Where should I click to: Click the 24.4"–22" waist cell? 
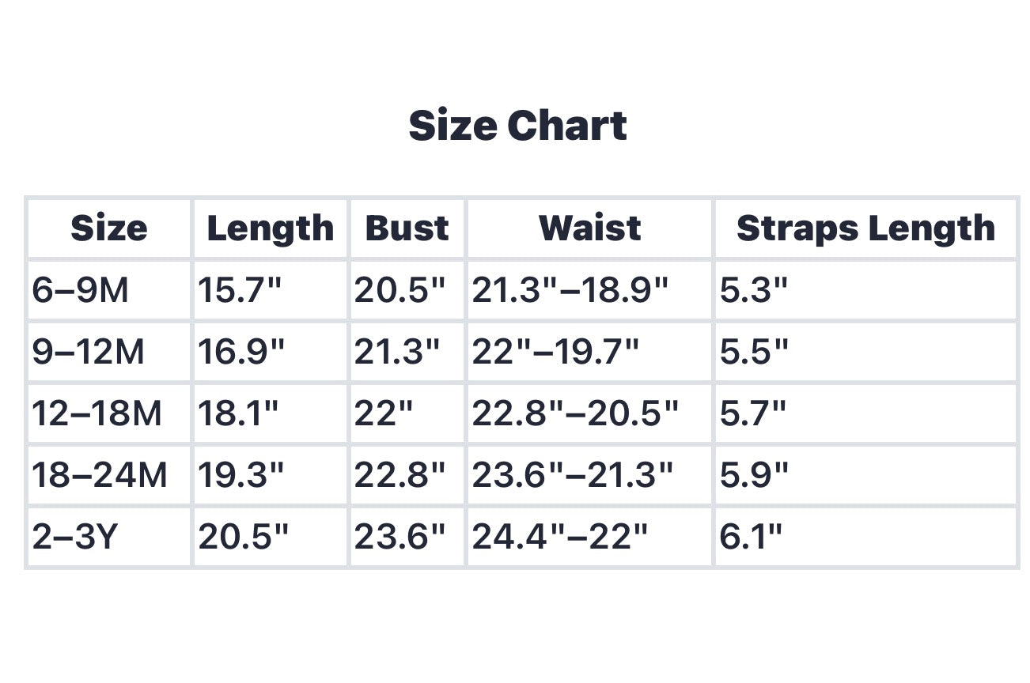click(559, 537)
